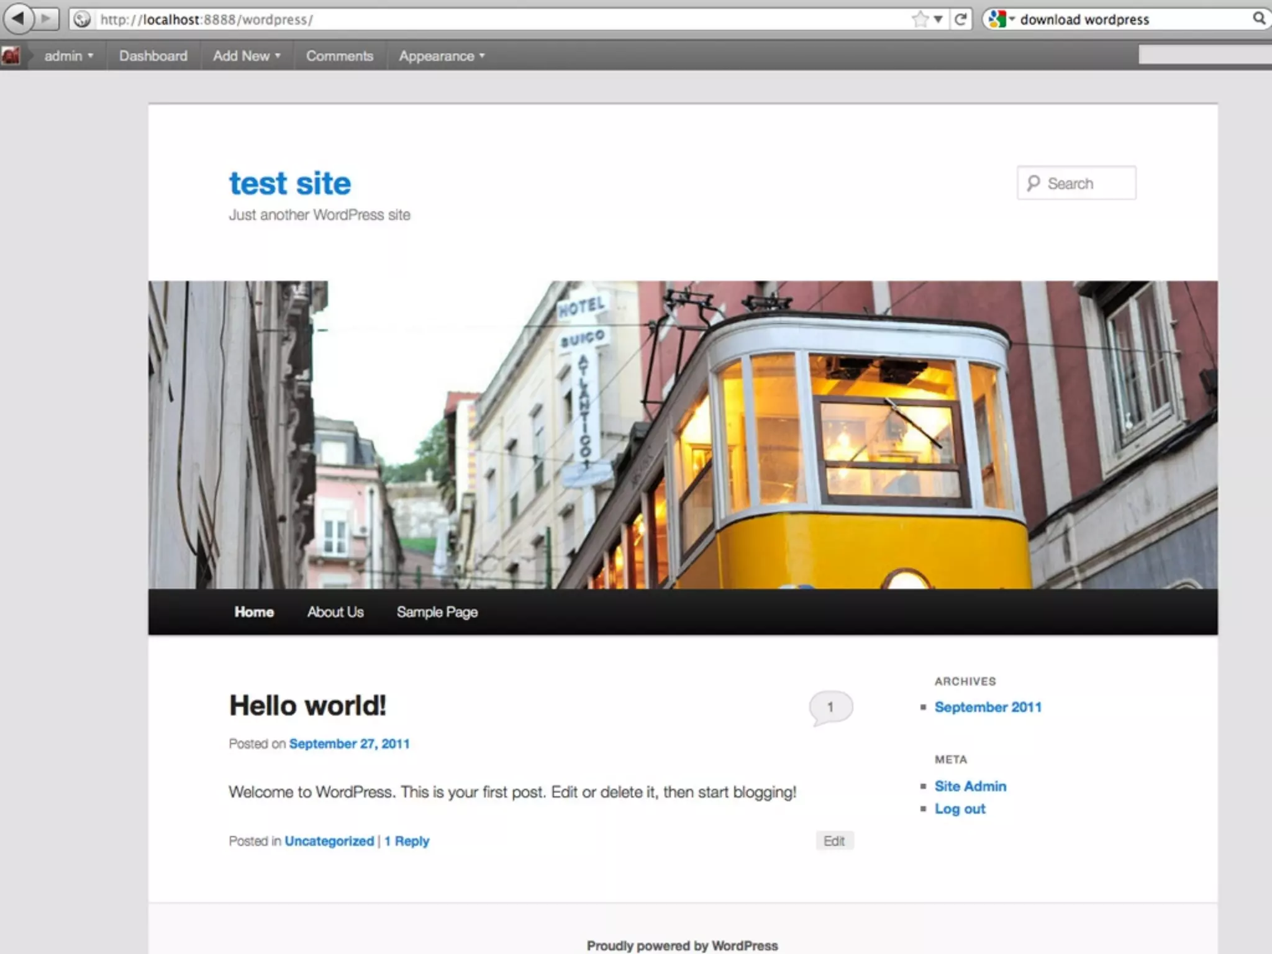Click the Edit button under the post
The image size is (1272, 954).
[834, 840]
